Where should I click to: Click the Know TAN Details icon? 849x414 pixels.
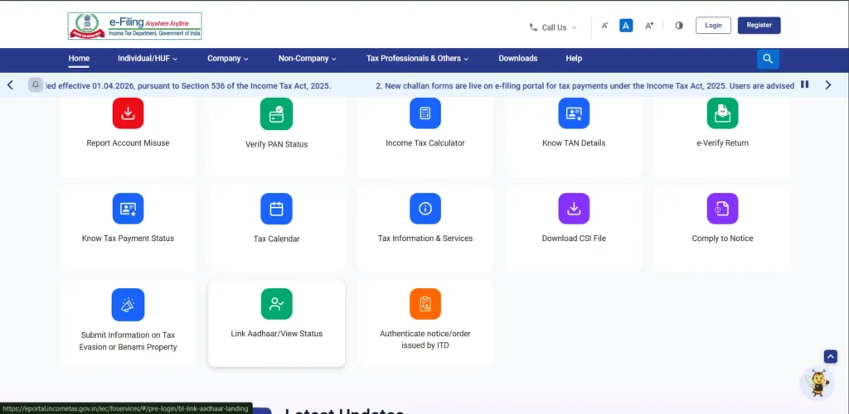[574, 113]
